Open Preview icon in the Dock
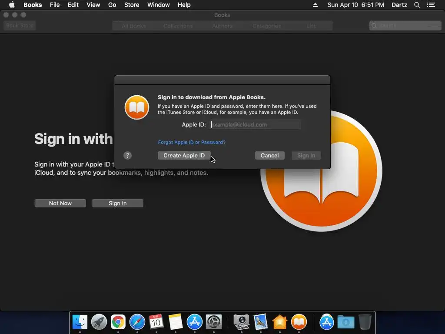Screen dimensions: 445x334 point(261,322)
